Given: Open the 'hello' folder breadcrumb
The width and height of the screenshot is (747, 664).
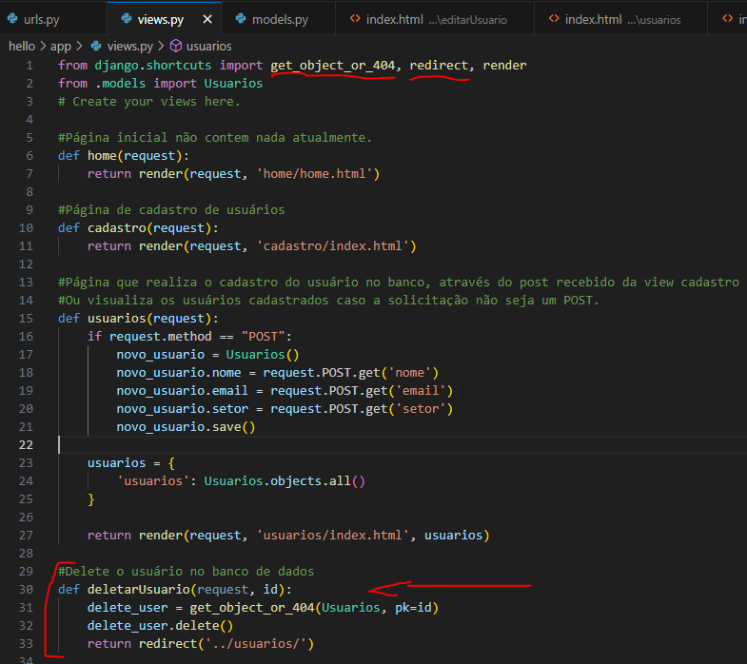Looking at the screenshot, I should coord(22,46).
